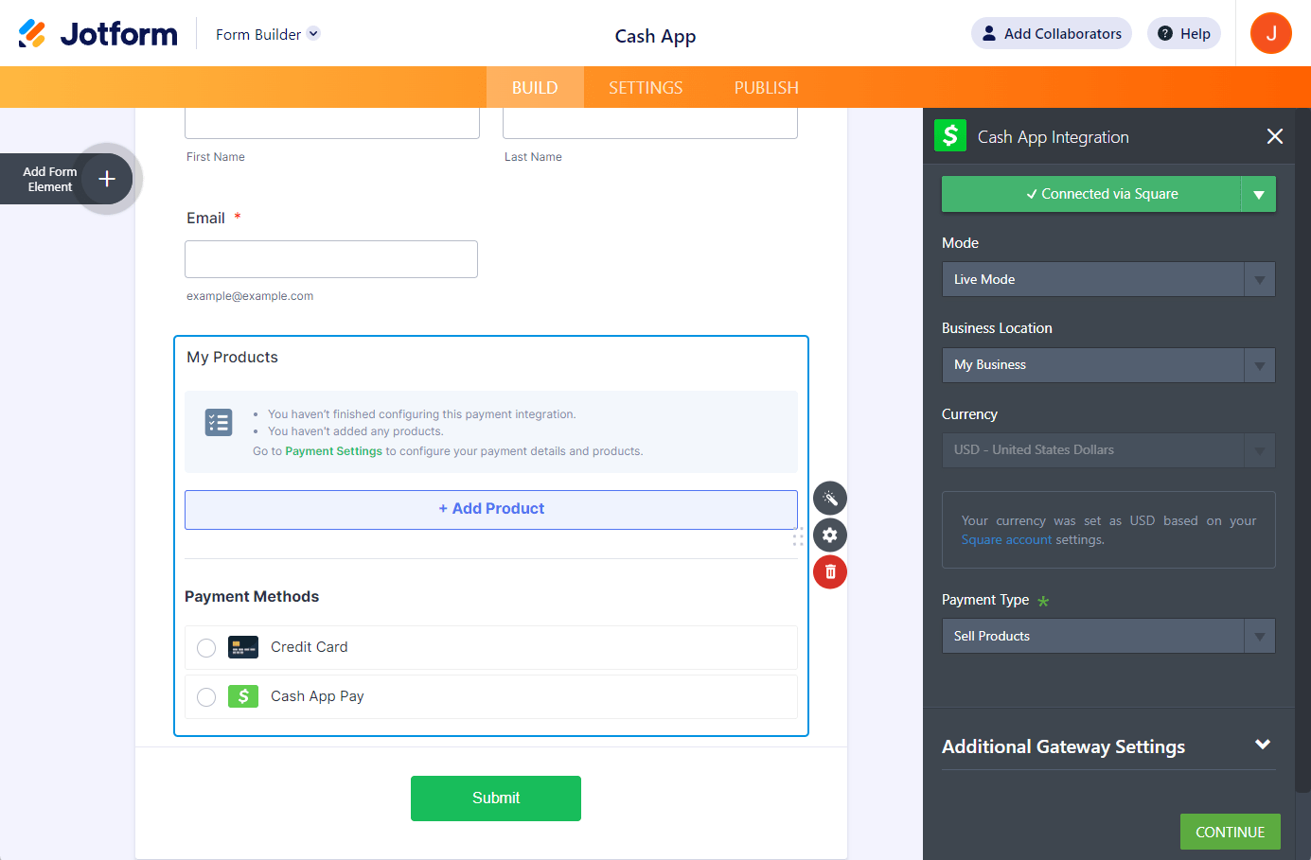1311x860 pixels.
Task: Open the Business Location dropdown
Action: click(x=1108, y=365)
